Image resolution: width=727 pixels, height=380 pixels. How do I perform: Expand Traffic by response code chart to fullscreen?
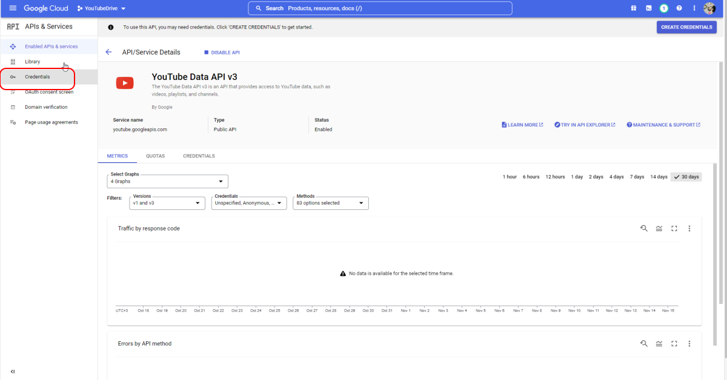coord(674,228)
